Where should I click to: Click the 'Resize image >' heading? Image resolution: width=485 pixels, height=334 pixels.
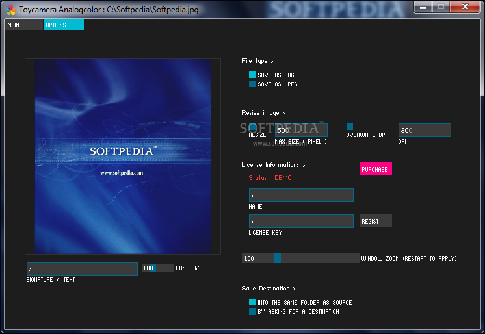pos(263,113)
